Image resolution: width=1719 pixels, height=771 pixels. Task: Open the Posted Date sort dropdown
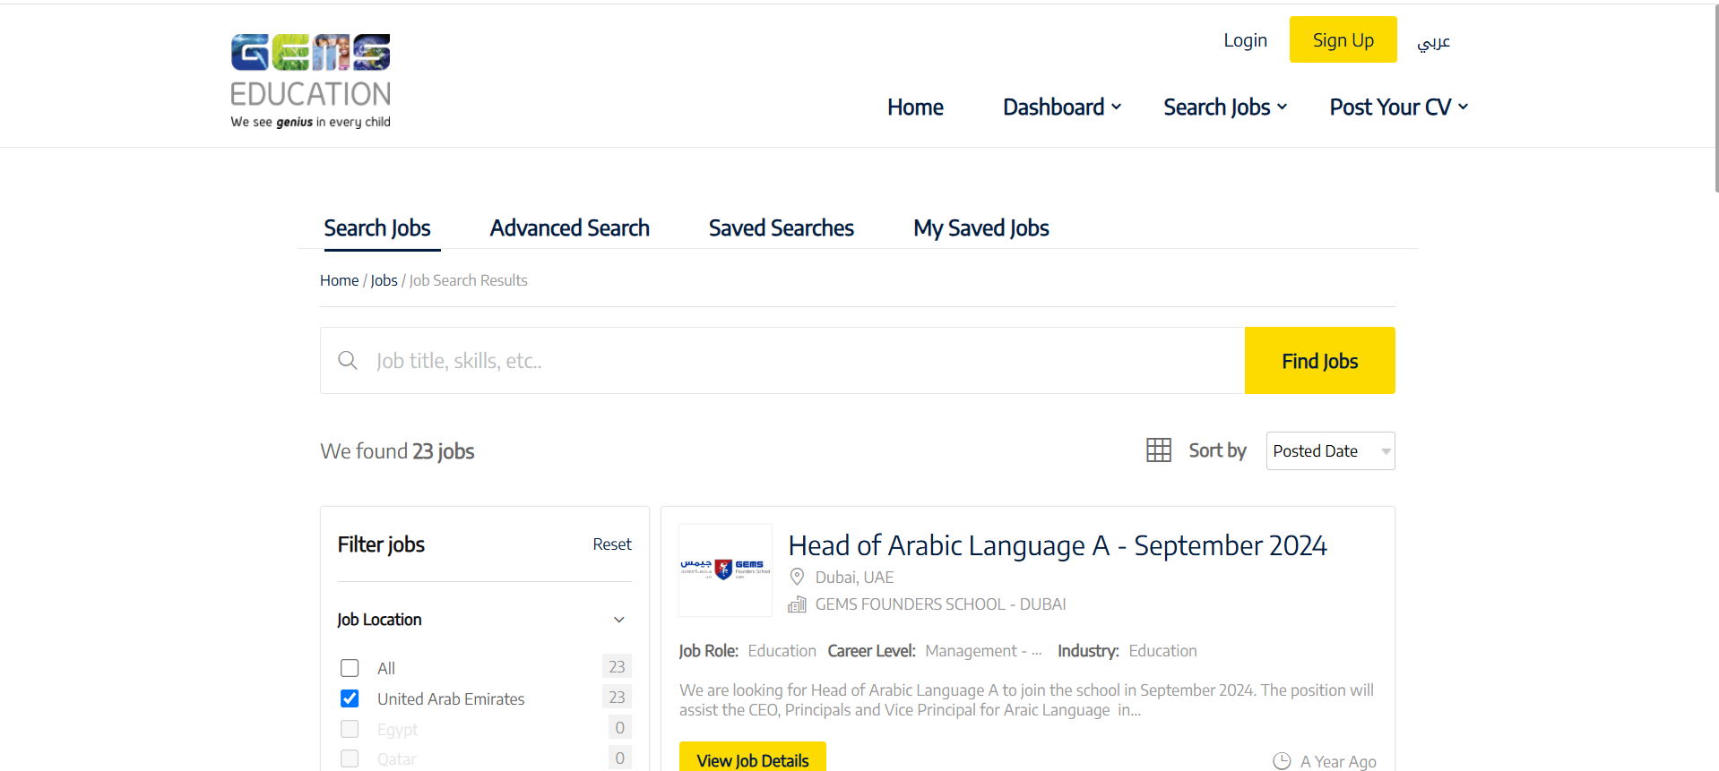point(1330,451)
